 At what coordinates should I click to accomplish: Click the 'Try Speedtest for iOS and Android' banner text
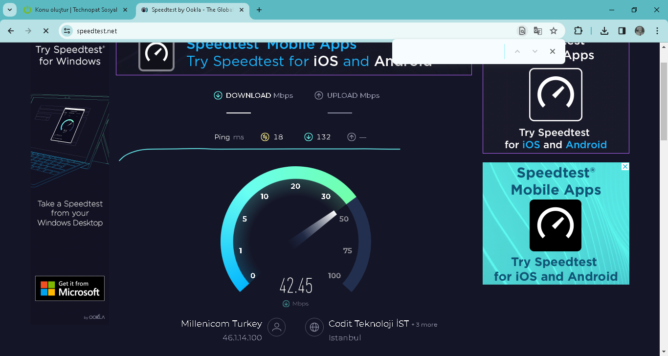coord(310,61)
